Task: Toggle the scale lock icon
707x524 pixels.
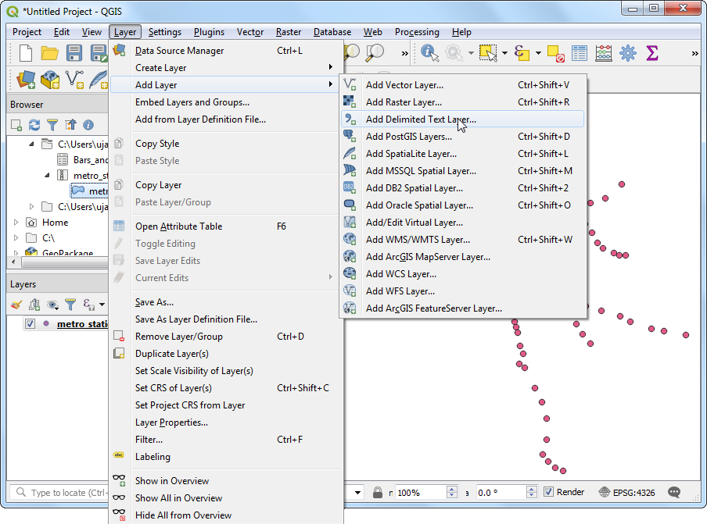Action: point(378,493)
